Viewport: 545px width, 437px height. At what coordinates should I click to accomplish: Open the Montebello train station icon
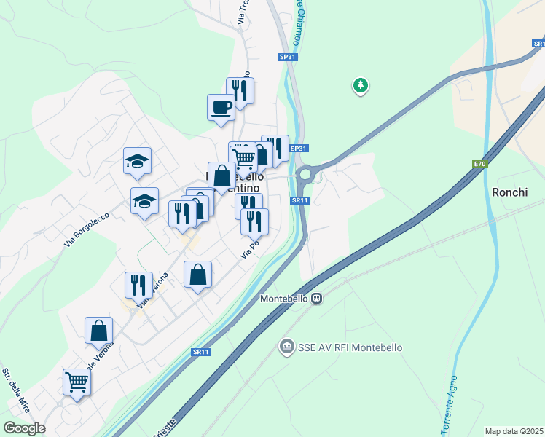coord(316,299)
